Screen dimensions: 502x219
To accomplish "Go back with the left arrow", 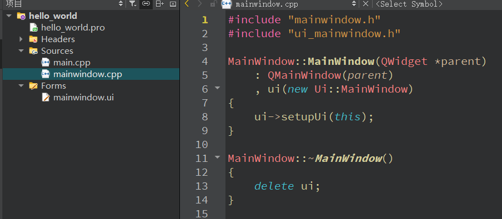I will tap(187, 4).
